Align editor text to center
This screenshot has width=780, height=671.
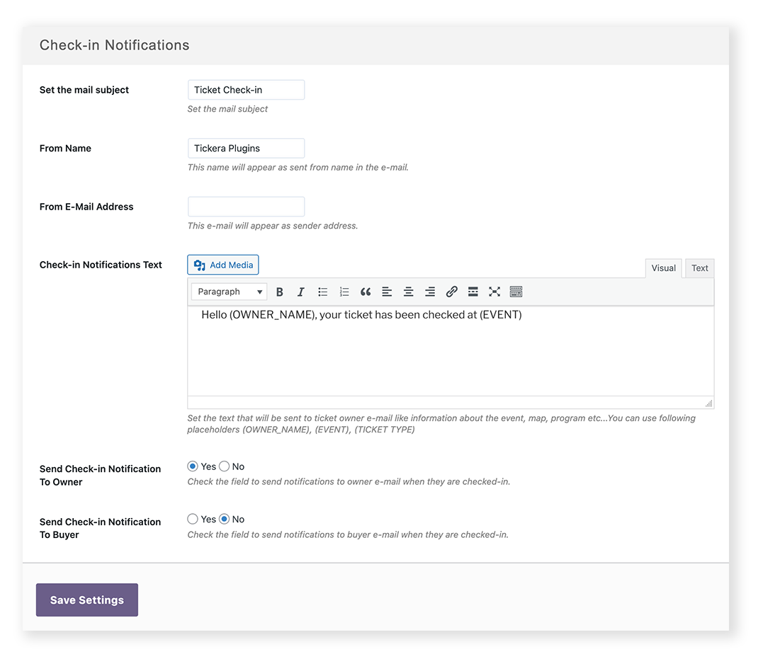[x=408, y=292]
